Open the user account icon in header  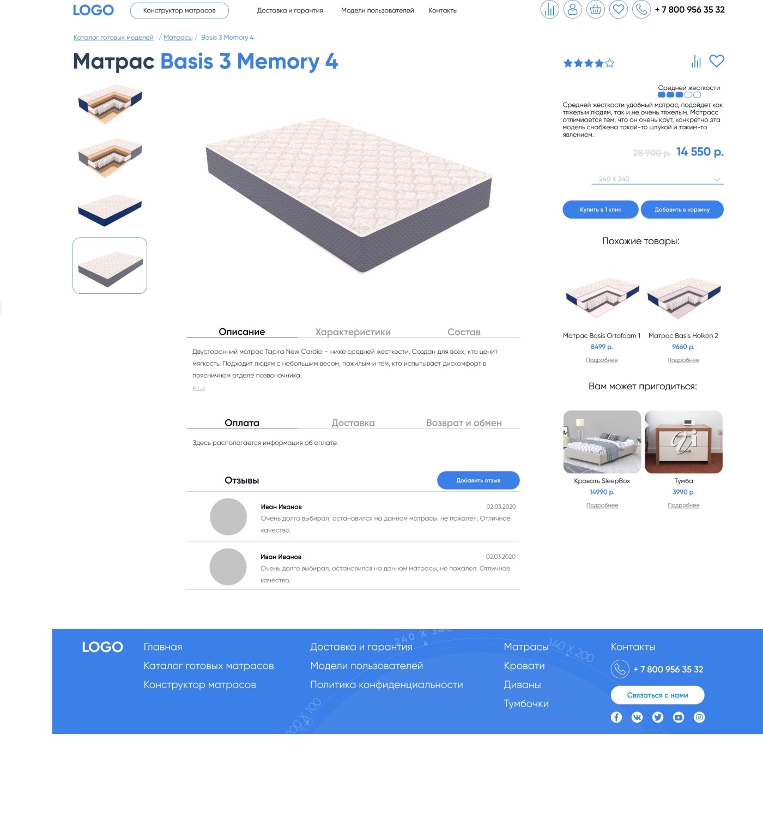(x=572, y=9)
